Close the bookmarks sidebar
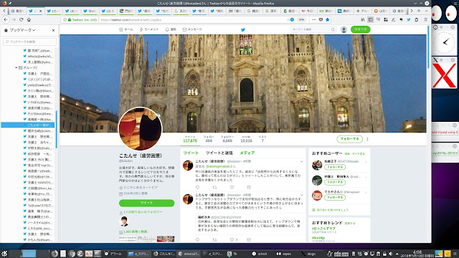This screenshot has width=459, height=258. (x=53, y=30)
